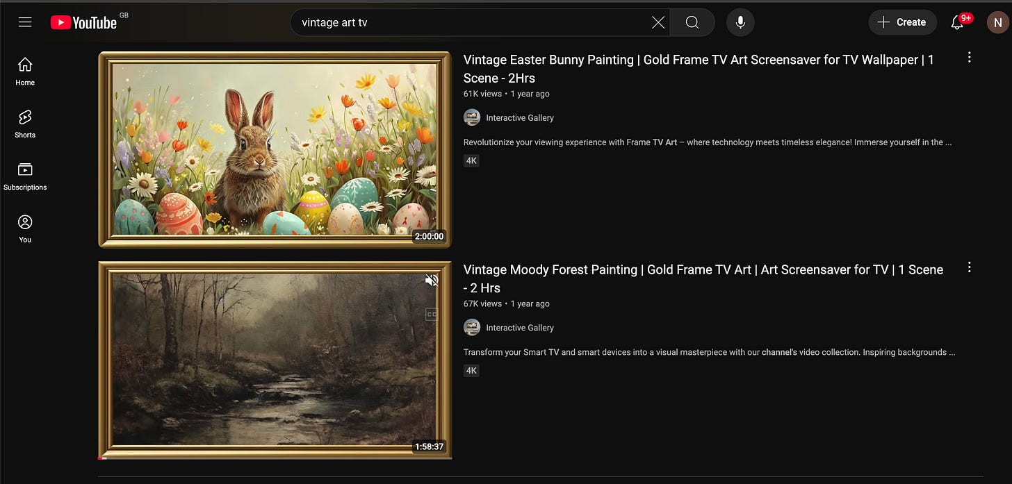The height and width of the screenshot is (484, 1012).
Task: Open Subscriptions in the sidebar
Action: [x=25, y=176]
